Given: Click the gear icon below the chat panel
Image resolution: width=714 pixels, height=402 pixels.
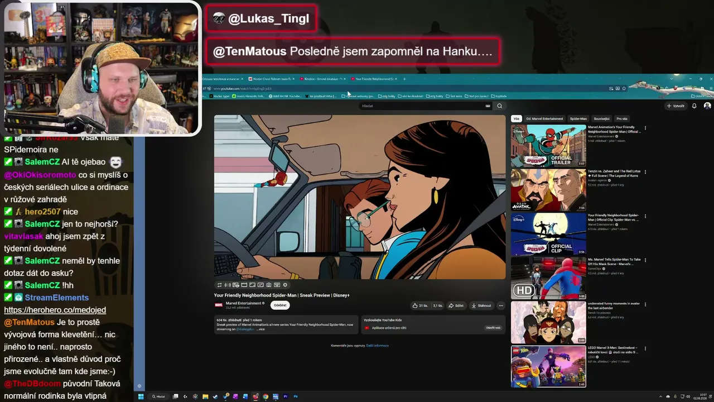Looking at the screenshot, I should (139, 386).
